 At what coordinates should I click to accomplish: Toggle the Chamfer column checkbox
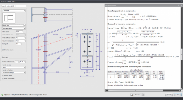3,50
